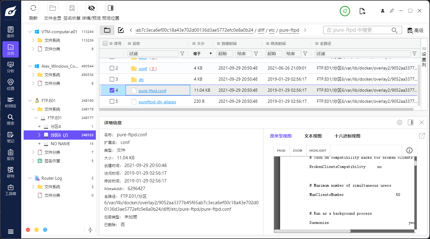This screenshot has width=430, height=239.
Task: Tick the select-all checkbox in header
Action: tap(105, 43)
